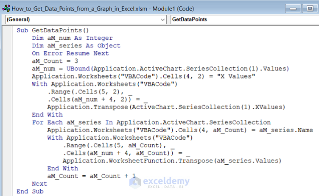Place cursor on Sub GetDataPoints() line
This screenshot has height=196, width=319.
point(53,30)
